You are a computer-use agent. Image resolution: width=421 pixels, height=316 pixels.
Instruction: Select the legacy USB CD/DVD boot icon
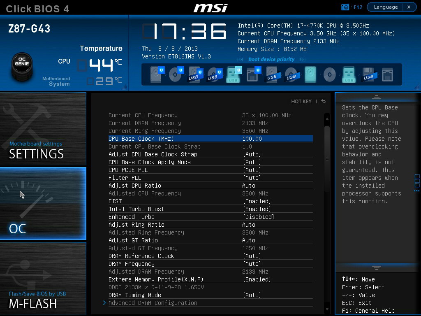point(292,74)
